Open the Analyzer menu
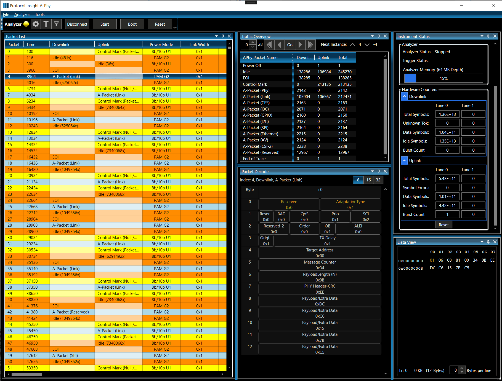This screenshot has width=502, height=381. tap(22, 14)
